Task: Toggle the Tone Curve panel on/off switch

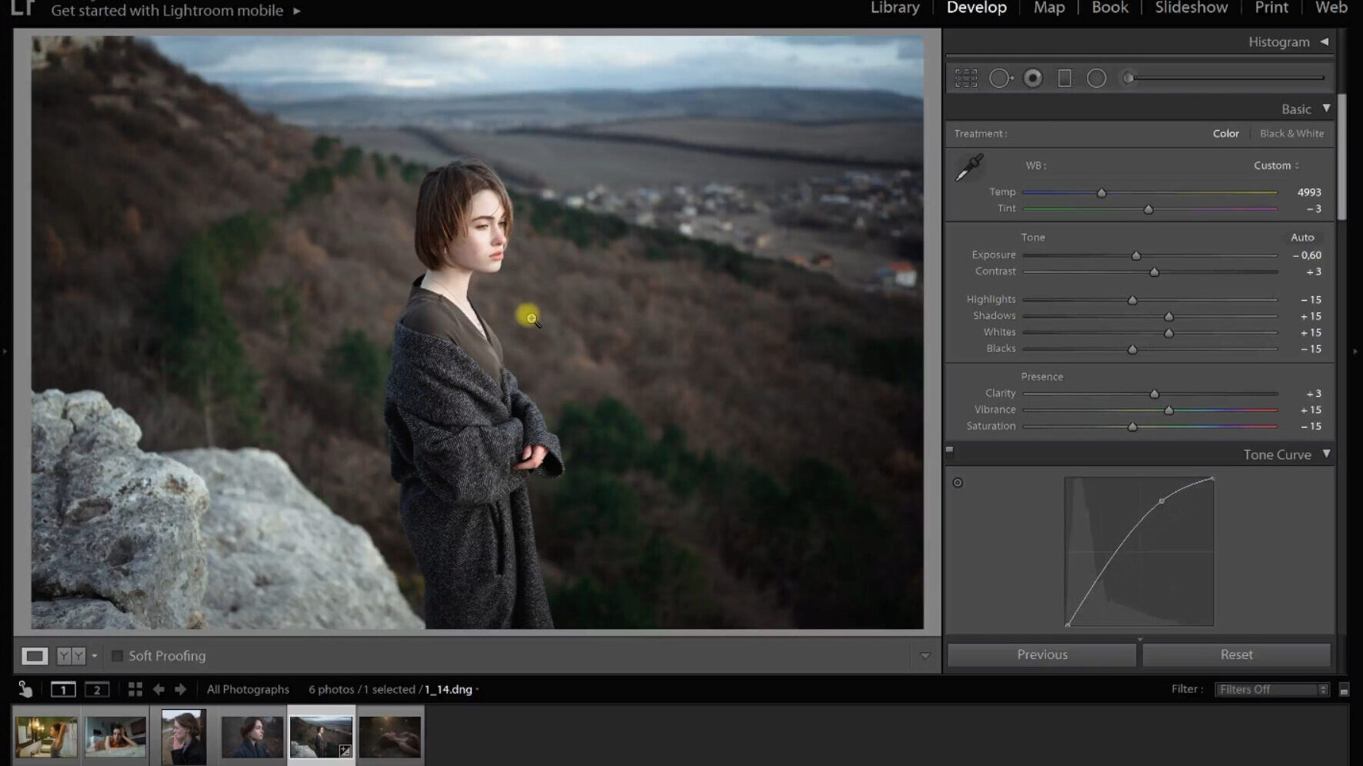Action: 950,451
